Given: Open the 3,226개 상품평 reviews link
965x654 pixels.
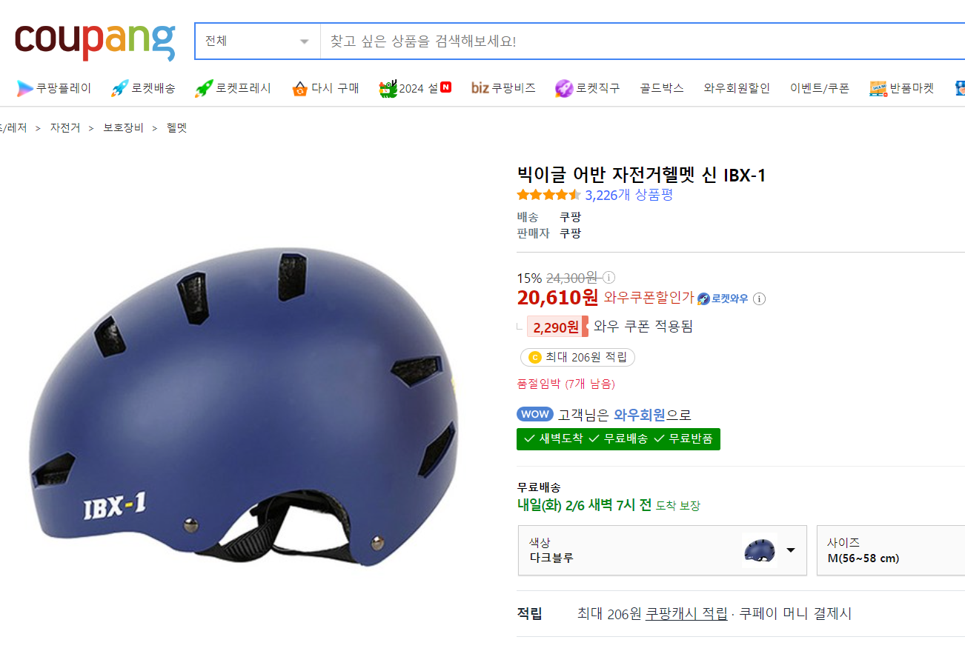Looking at the screenshot, I should (629, 195).
